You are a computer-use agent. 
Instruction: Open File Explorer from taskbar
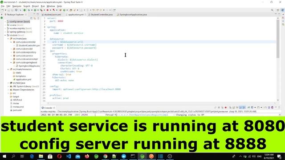coord(41,156)
